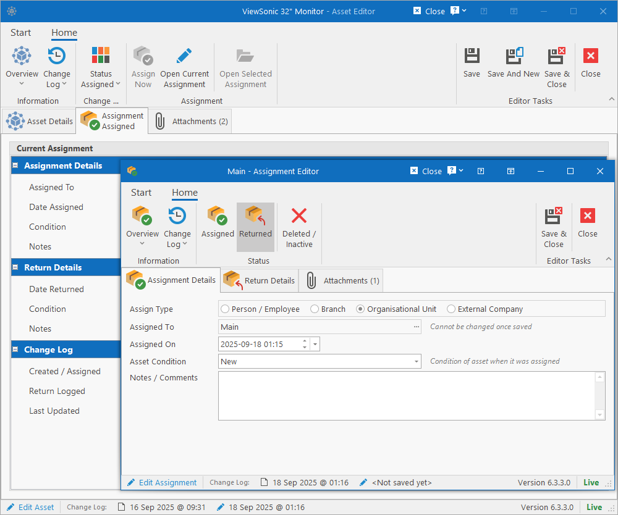Screen dimensions: 618x515
Task: Decrement the Assigned On date spinner down
Action: point(305,347)
